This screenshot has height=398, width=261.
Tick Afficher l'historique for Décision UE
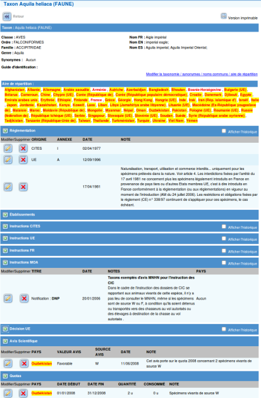(x=224, y=329)
